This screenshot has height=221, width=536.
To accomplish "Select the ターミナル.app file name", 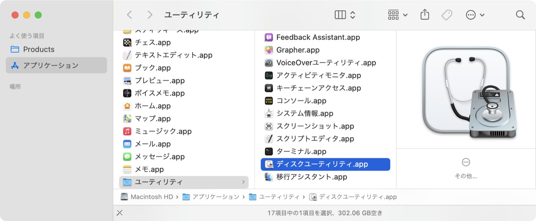I will (301, 151).
